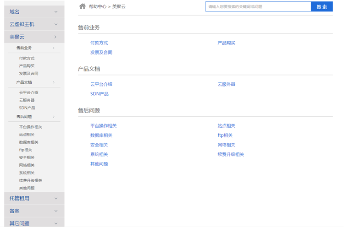Expand the 云虚拟主机 sidebar section
The width and height of the screenshot is (344, 227).
[x=34, y=24]
